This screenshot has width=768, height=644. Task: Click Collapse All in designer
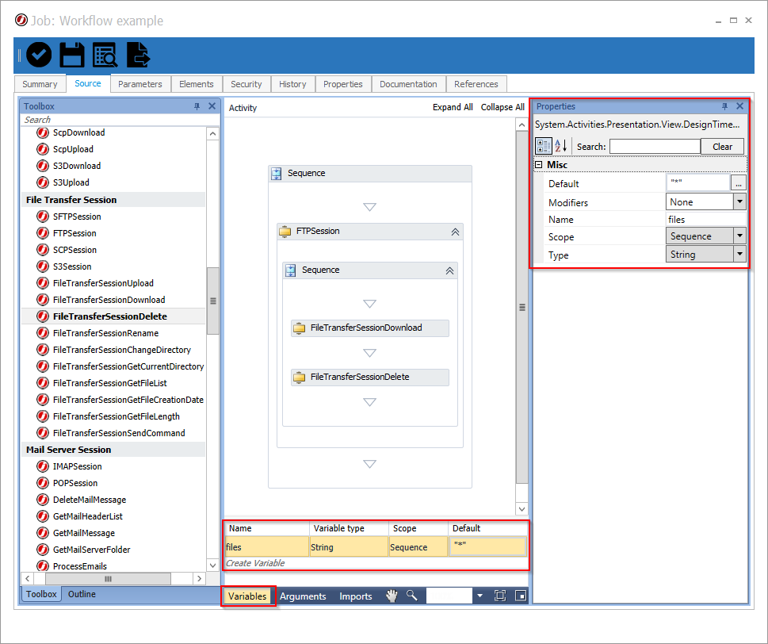point(502,107)
